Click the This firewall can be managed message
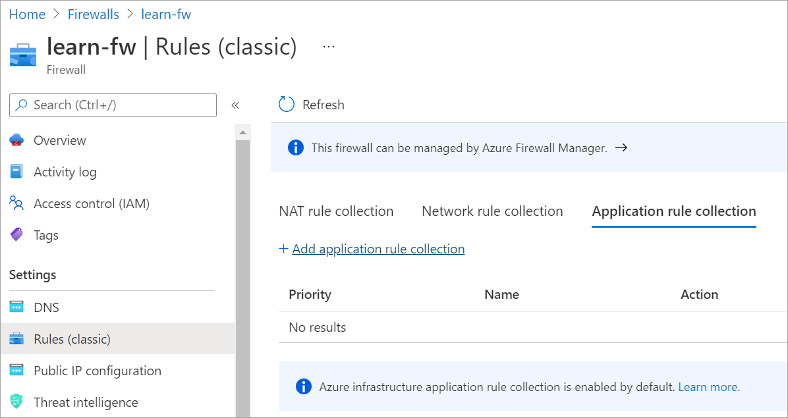 pyautogui.click(x=459, y=148)
